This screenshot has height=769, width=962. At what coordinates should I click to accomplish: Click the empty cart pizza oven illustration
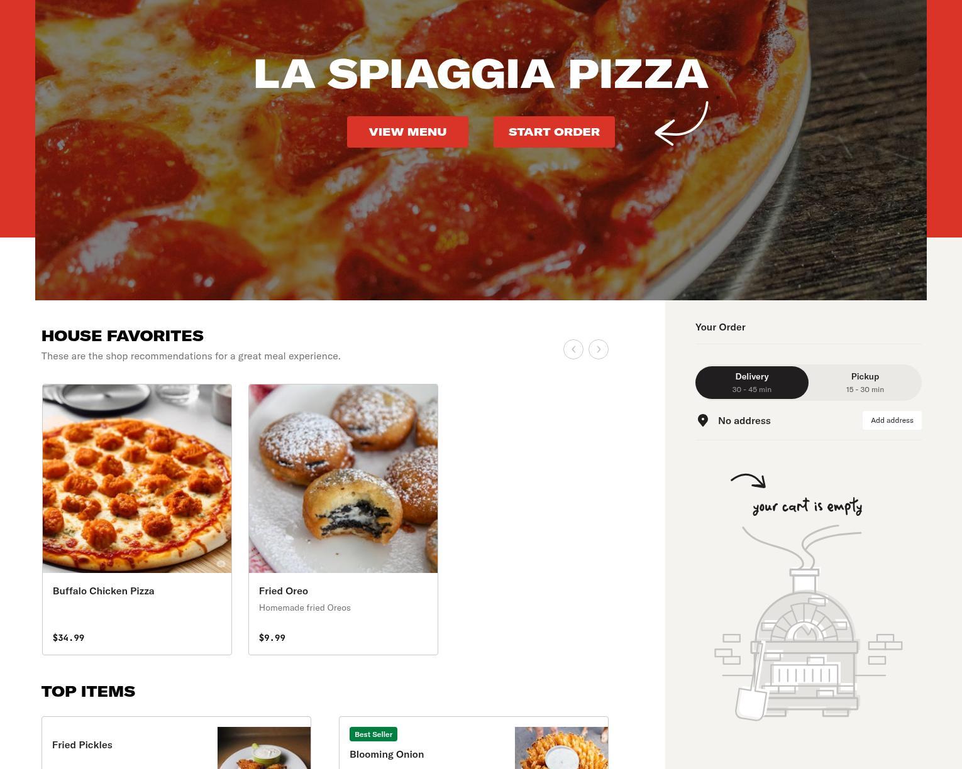tap(808, 622)
